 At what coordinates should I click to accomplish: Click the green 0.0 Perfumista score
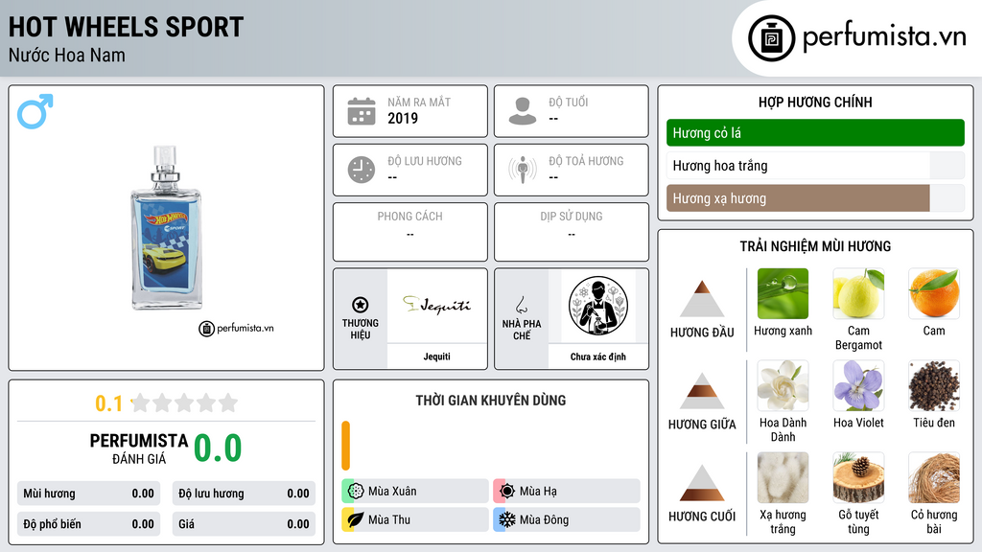click(x=218, y=448)
